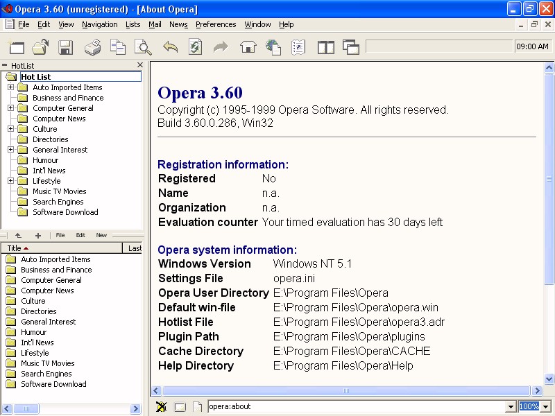
Task: Reload the page with the refresh icon
Action: click(x=195, y=46)
